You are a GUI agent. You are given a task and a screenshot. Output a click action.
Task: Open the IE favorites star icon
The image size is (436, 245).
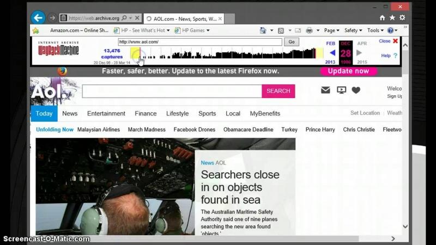[392, 17]
